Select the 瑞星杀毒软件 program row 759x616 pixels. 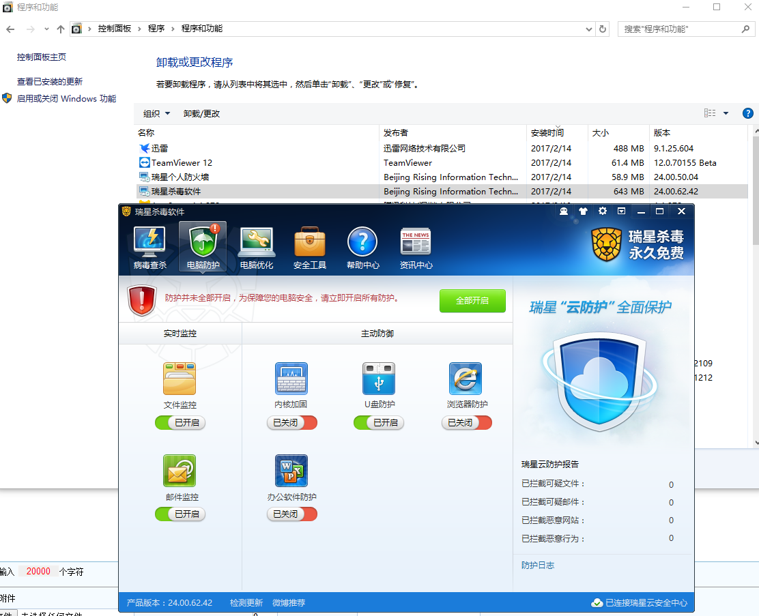coord(442,192)
